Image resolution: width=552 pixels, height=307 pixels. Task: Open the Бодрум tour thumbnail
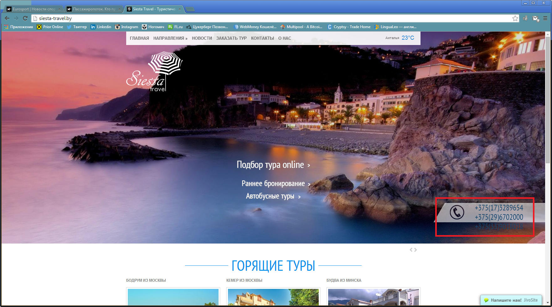(x=173, y=297)
